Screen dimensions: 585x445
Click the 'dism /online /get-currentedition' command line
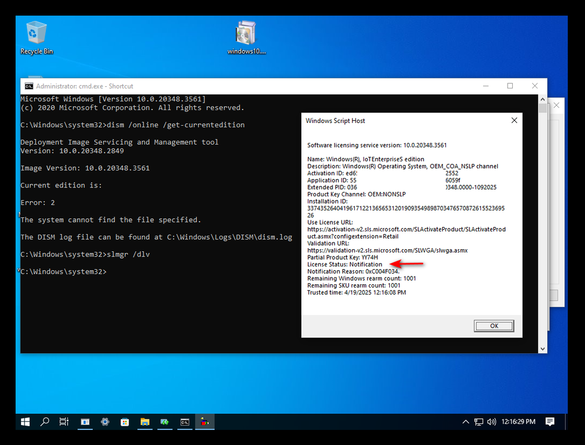tap(132, 125)
